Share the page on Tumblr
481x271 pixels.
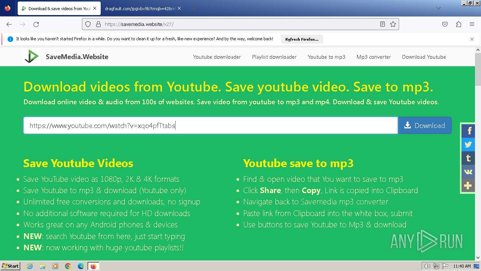[x=468, y=158]
